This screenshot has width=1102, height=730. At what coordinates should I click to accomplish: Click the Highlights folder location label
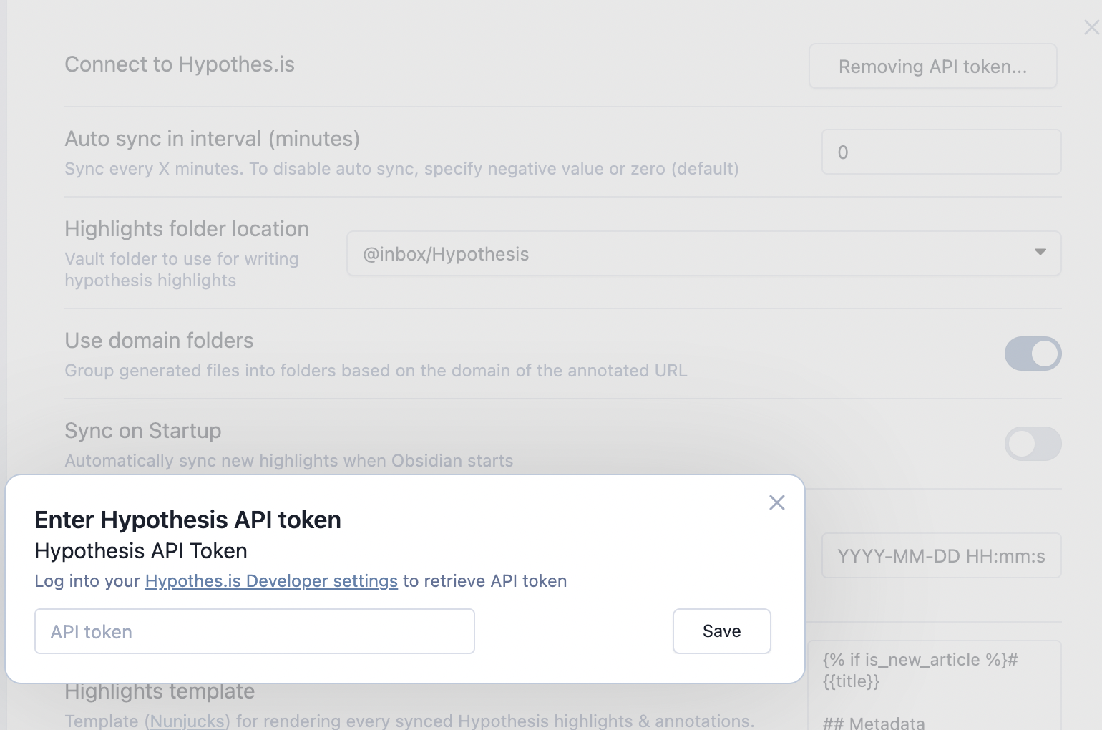pyautogui.click(x=187, y=229)
